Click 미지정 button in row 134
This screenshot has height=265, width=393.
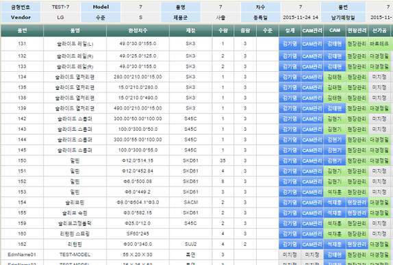379,77
